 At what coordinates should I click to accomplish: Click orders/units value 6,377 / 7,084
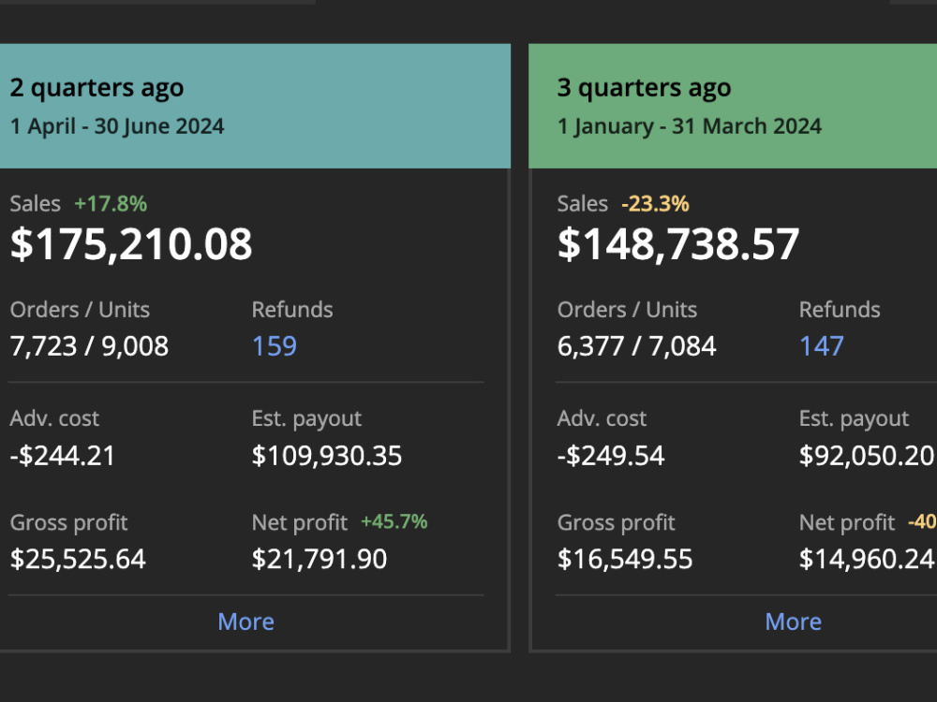click(637, 346)
